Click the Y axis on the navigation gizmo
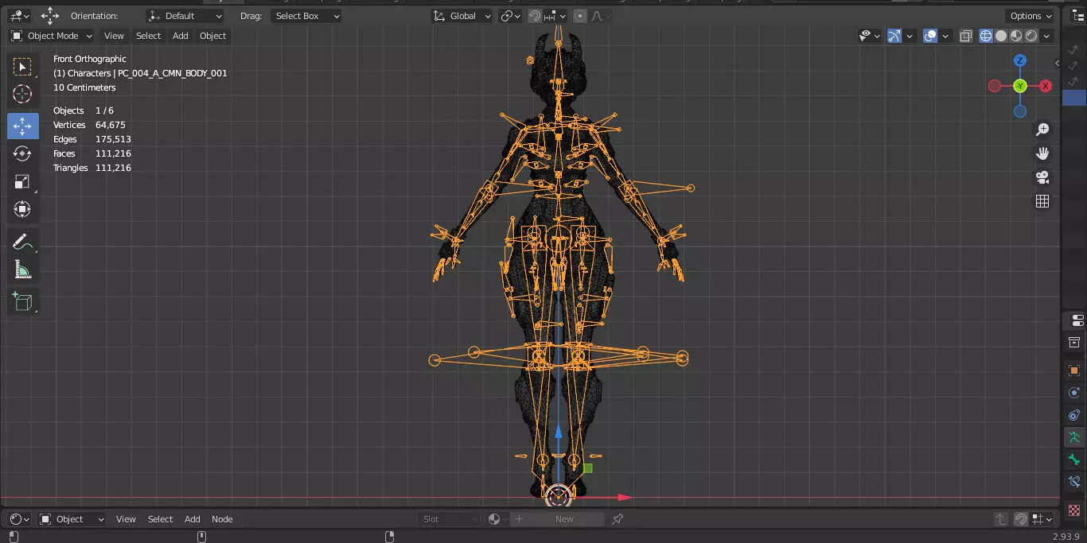Screen dimensions: 1087x543 1020,86
